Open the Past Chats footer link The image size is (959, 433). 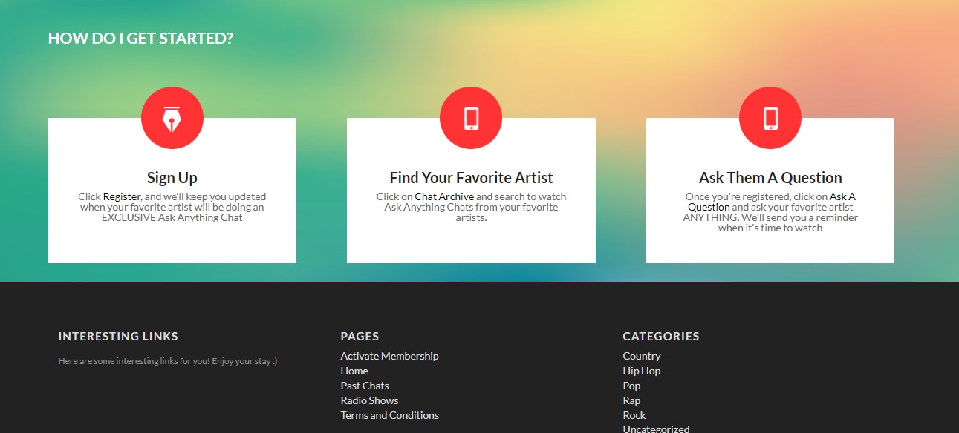[365, 386]
